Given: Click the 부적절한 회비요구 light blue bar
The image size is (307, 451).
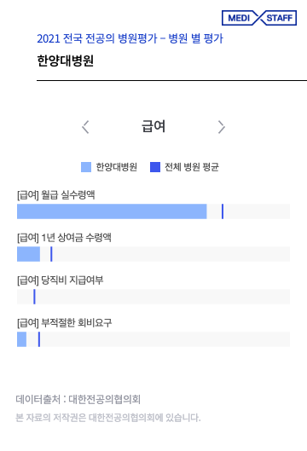Looking at the screenshot, I should [21, 339].
